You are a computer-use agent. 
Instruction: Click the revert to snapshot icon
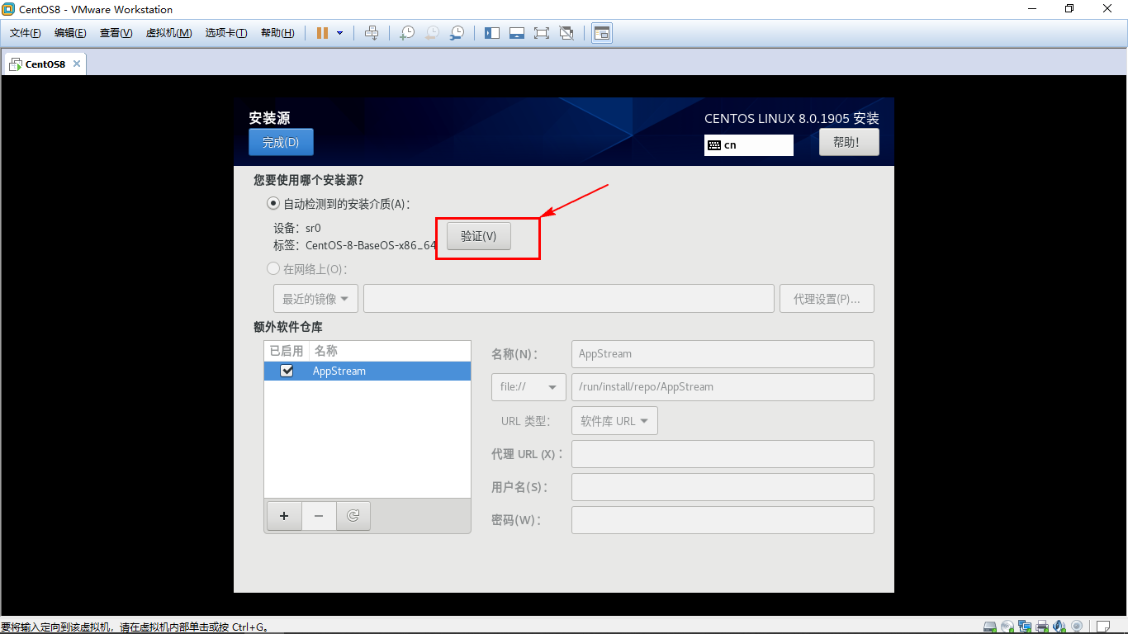pos(432,33)
